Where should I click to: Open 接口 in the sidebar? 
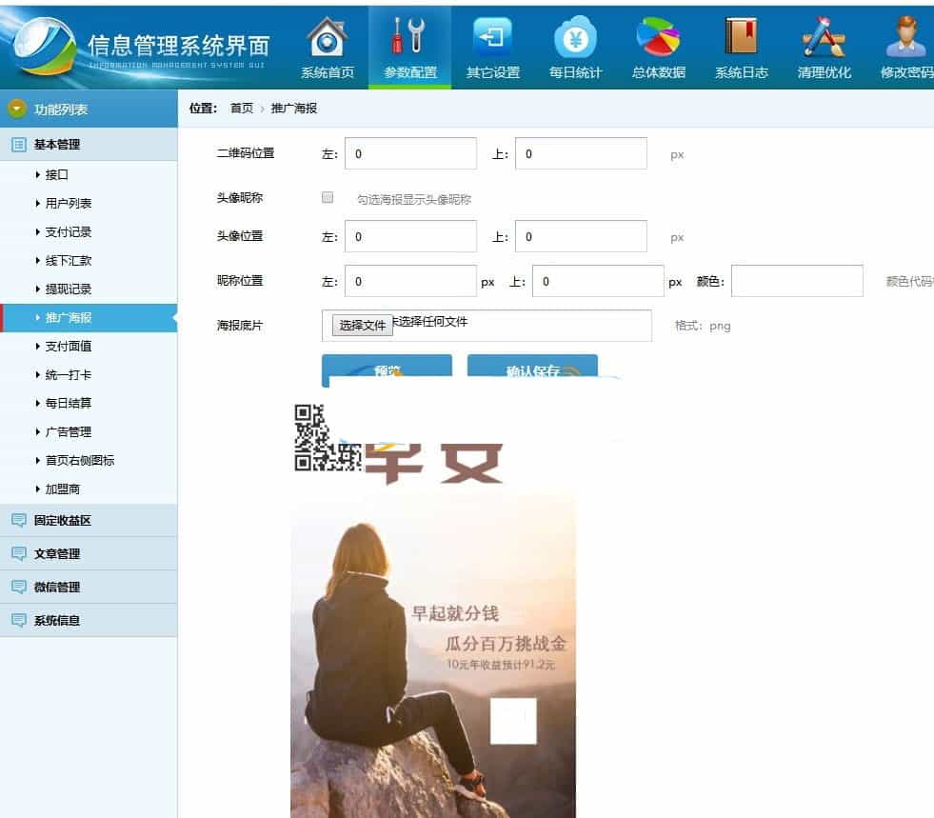point(56,174)
